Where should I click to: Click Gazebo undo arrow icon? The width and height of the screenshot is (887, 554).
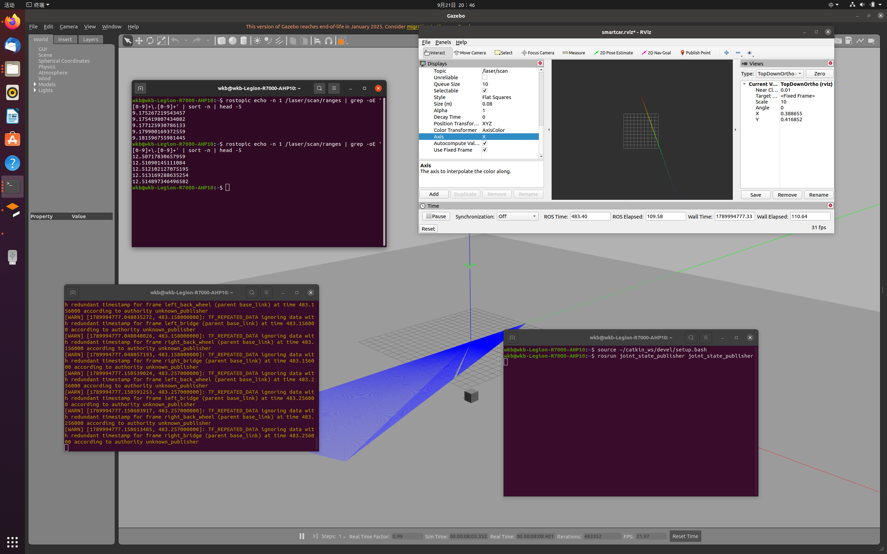[x=175, y=41]
